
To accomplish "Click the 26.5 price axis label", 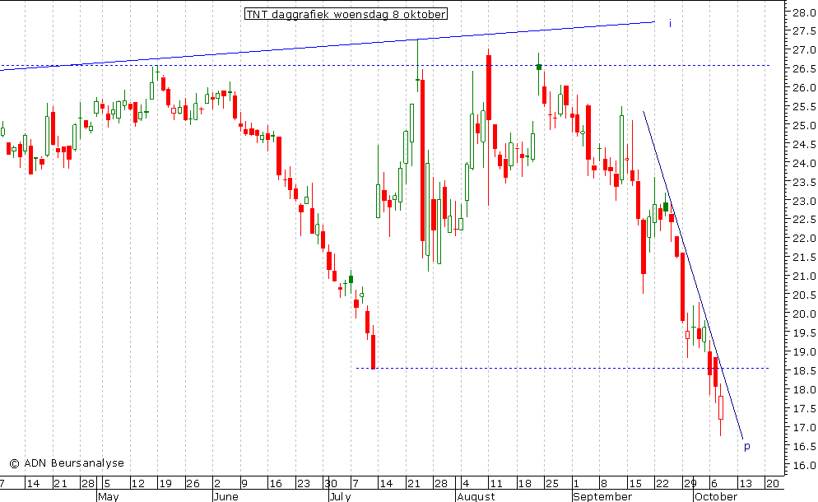I will 804,69.
